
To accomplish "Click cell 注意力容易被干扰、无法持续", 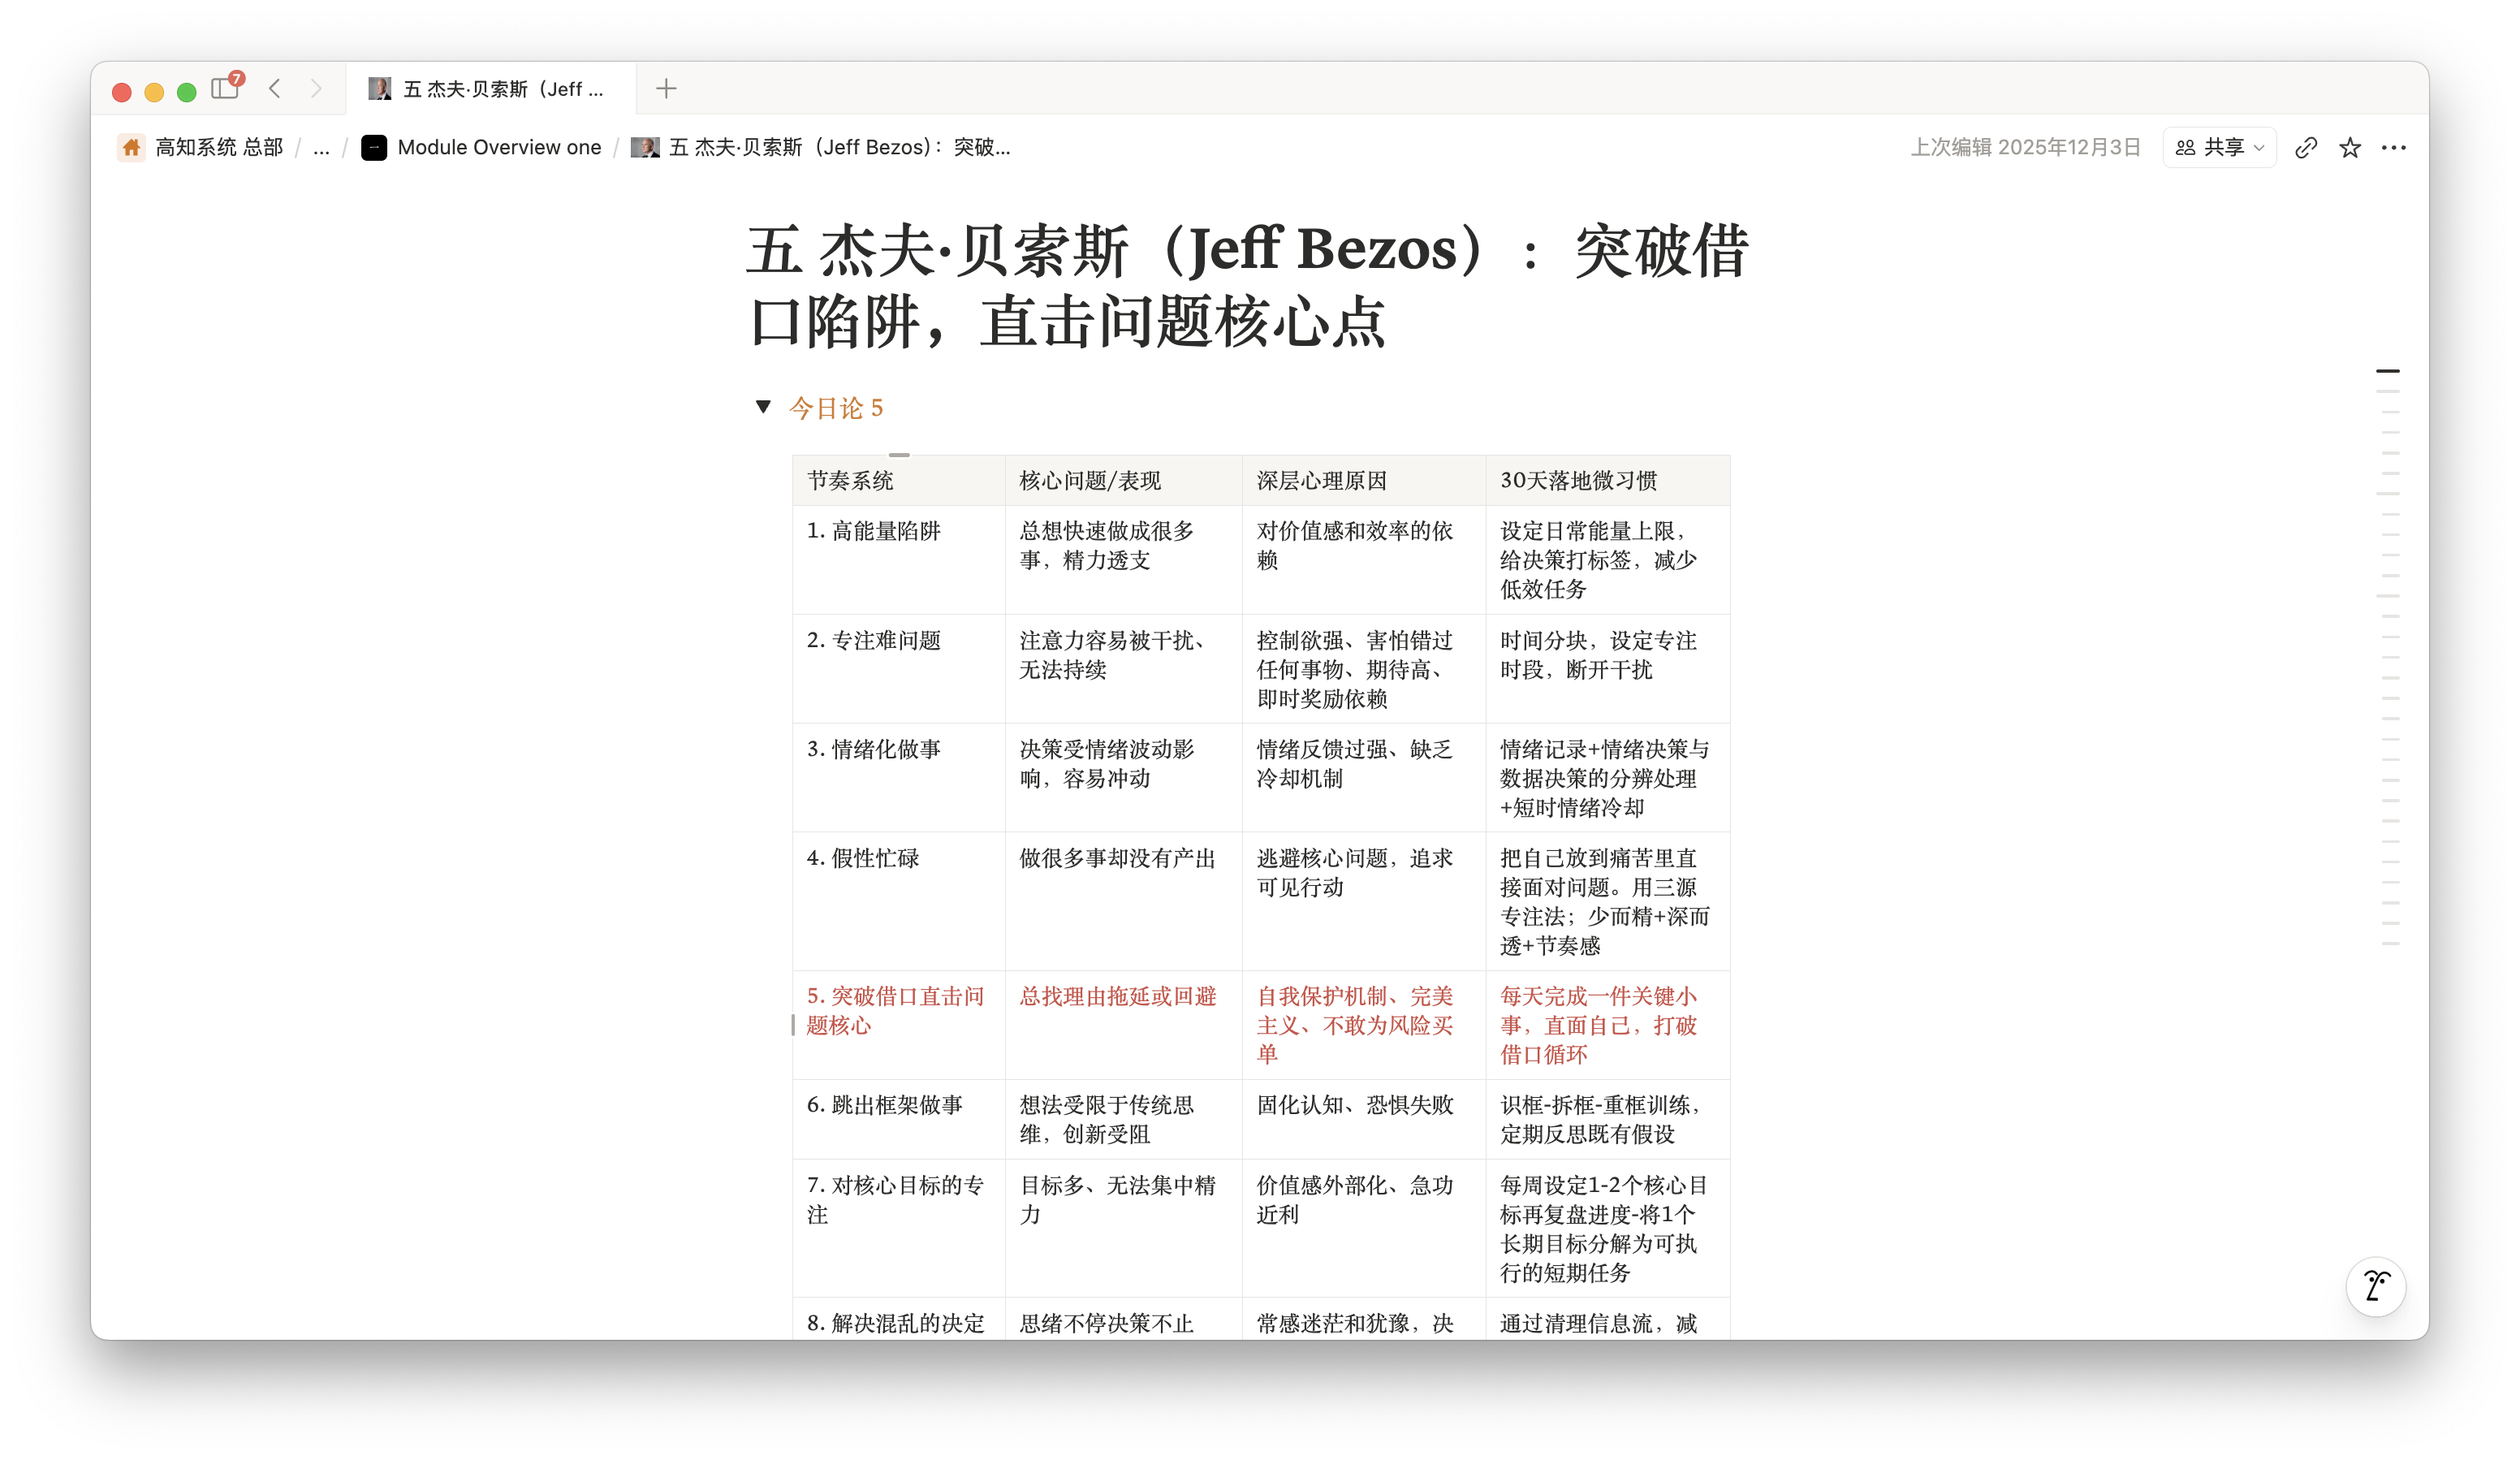I will click(1123, 668).
